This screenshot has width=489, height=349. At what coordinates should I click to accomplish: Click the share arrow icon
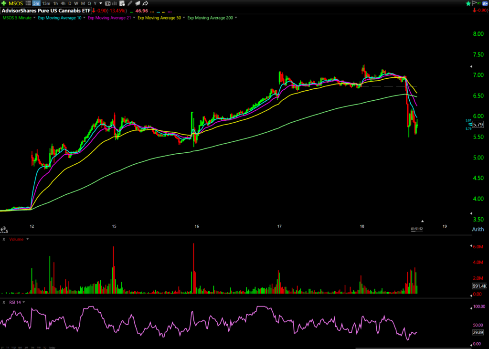pos(145,3)
